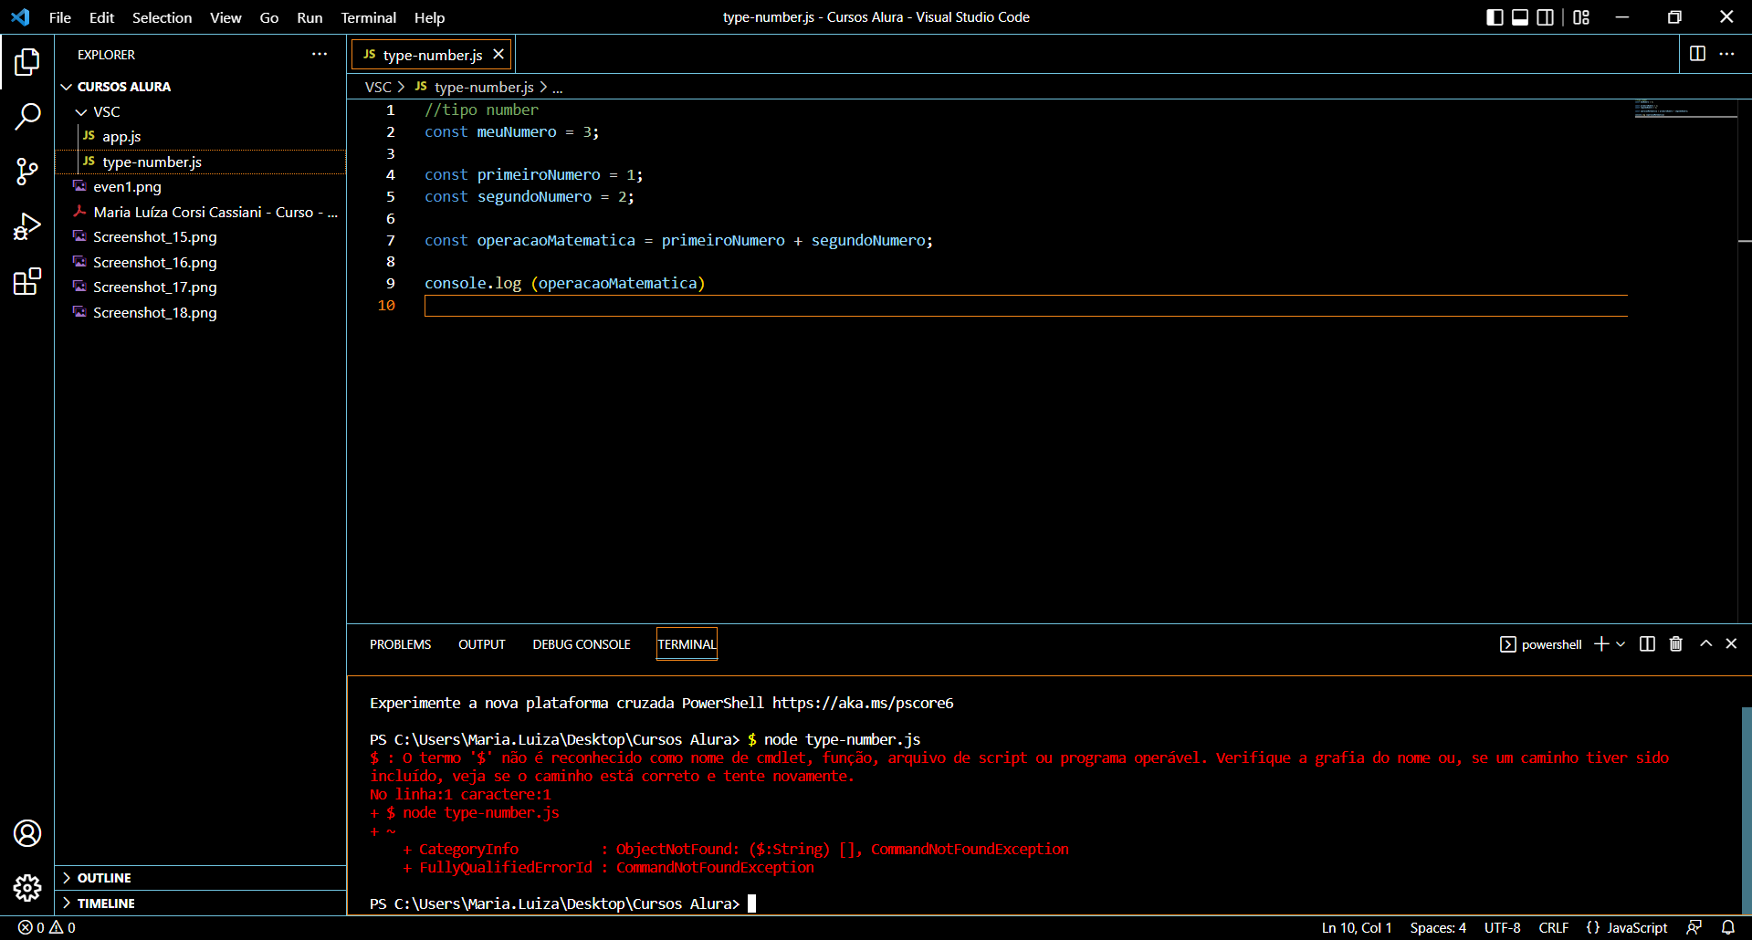Open the Help menu
This screenshot has height=940, width=1752.
429,17
